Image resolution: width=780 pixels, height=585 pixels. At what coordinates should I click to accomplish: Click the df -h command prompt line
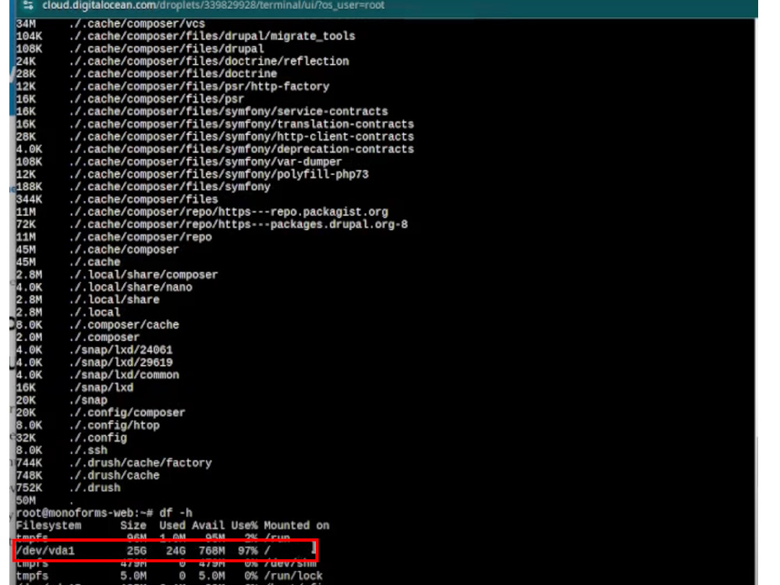(104, 513)
